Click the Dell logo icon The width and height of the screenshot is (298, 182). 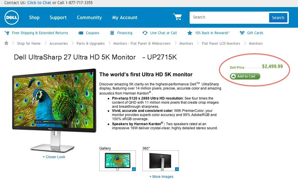click(11, 17)
